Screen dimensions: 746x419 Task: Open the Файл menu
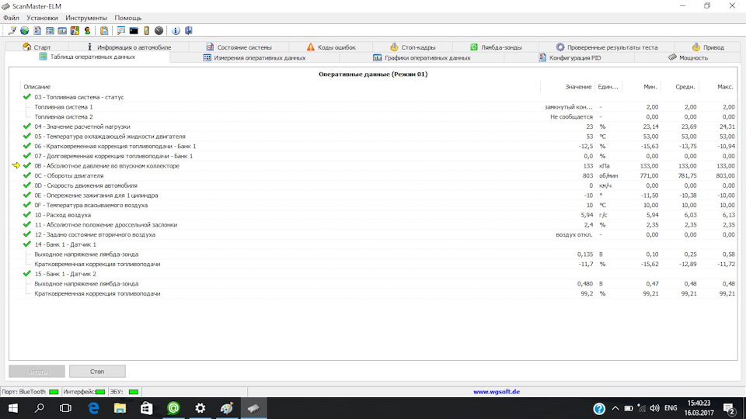[x=11, y=18]
